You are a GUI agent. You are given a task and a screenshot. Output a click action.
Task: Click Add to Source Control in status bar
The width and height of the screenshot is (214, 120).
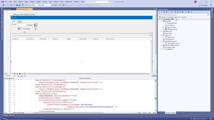(x=199, y=119)
